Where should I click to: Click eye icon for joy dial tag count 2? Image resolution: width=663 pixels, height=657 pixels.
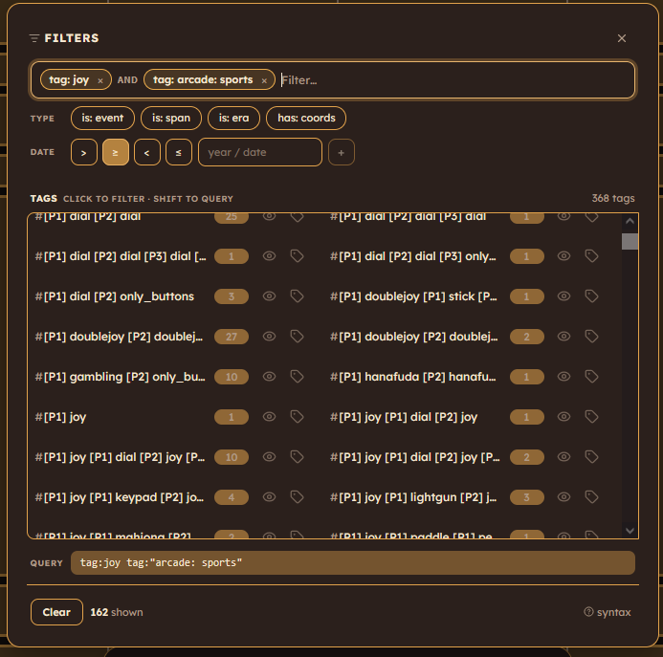(x=564, y=456)
